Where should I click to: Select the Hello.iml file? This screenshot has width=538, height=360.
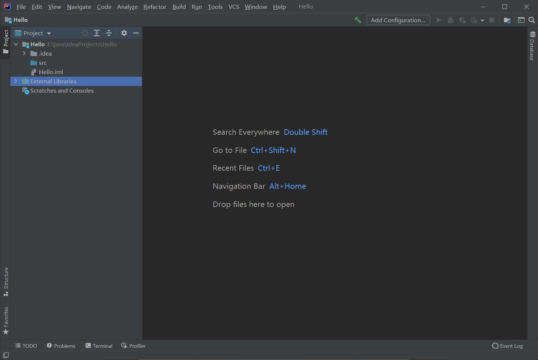[51, 72]
